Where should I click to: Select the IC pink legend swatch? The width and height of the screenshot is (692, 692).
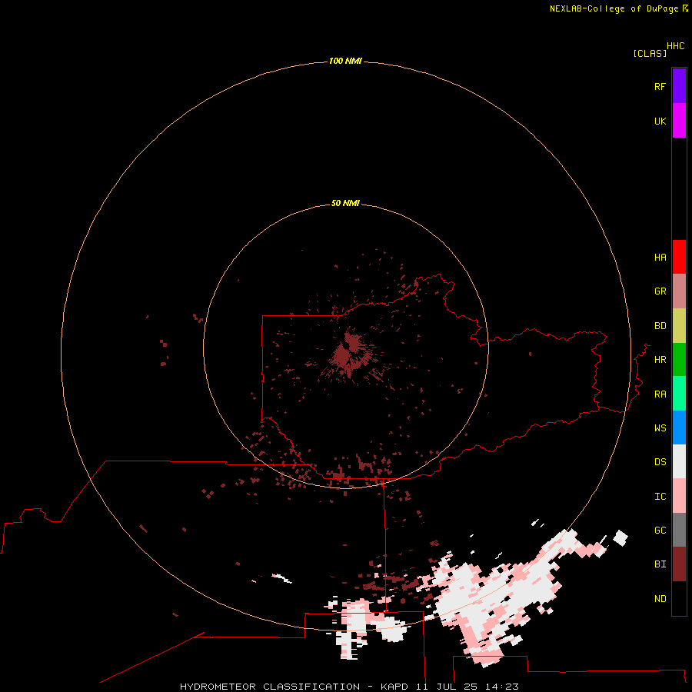679,496
